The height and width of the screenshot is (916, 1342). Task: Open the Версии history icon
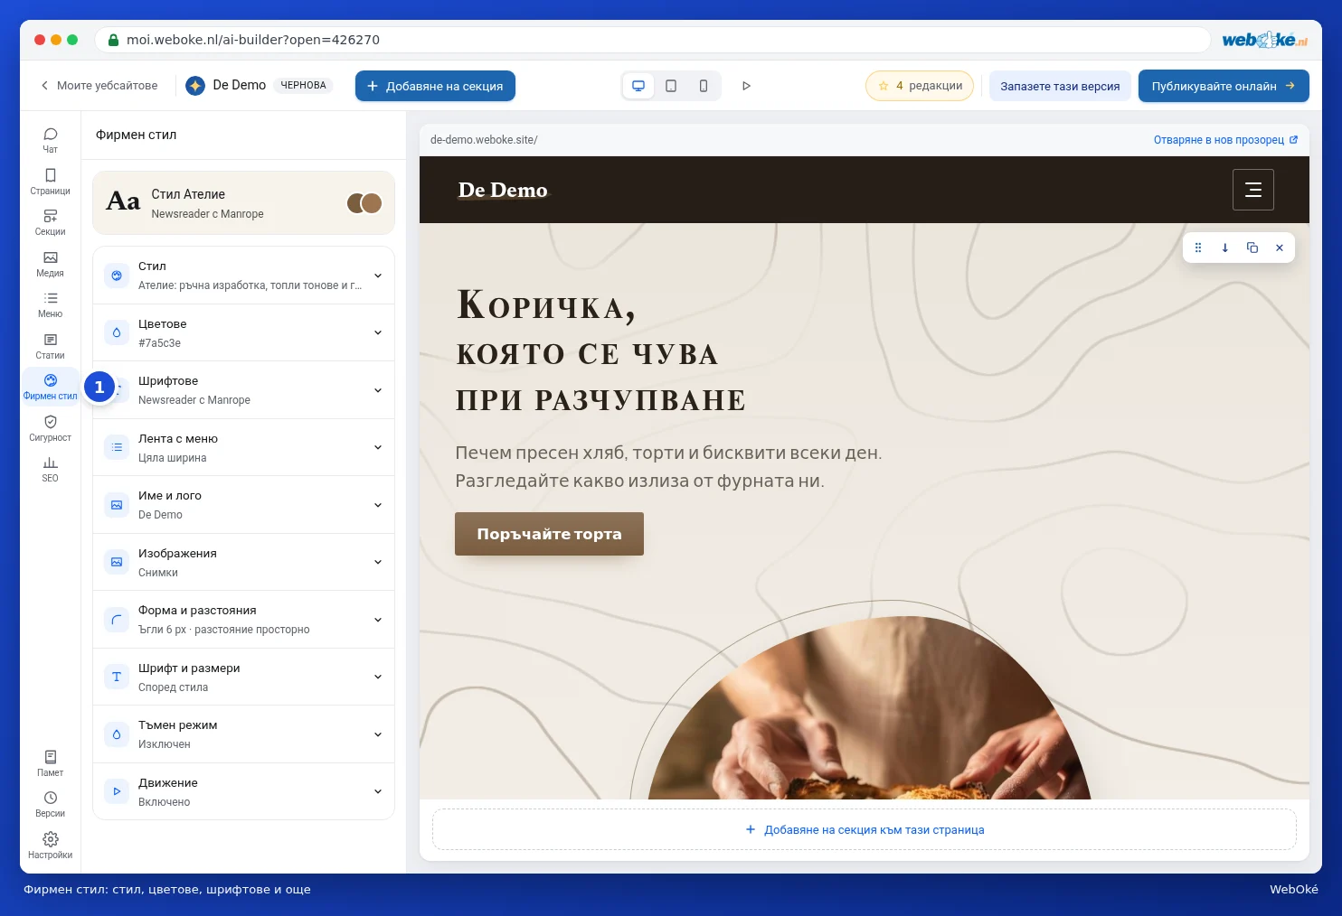[50, 804]
